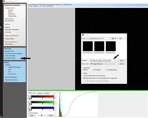Click Clear List link

tap(7, 24)
